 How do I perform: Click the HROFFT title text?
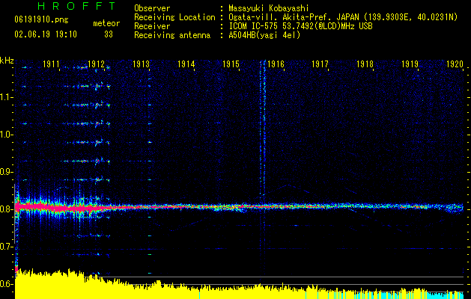(76, 6)
